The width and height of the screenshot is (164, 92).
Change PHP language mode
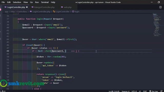145,91
